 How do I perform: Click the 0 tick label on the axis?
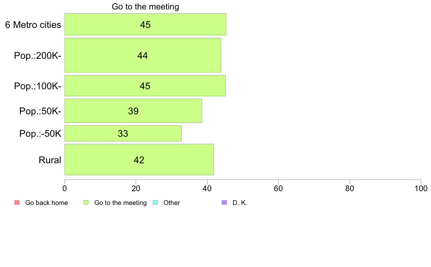pos(65,188)
